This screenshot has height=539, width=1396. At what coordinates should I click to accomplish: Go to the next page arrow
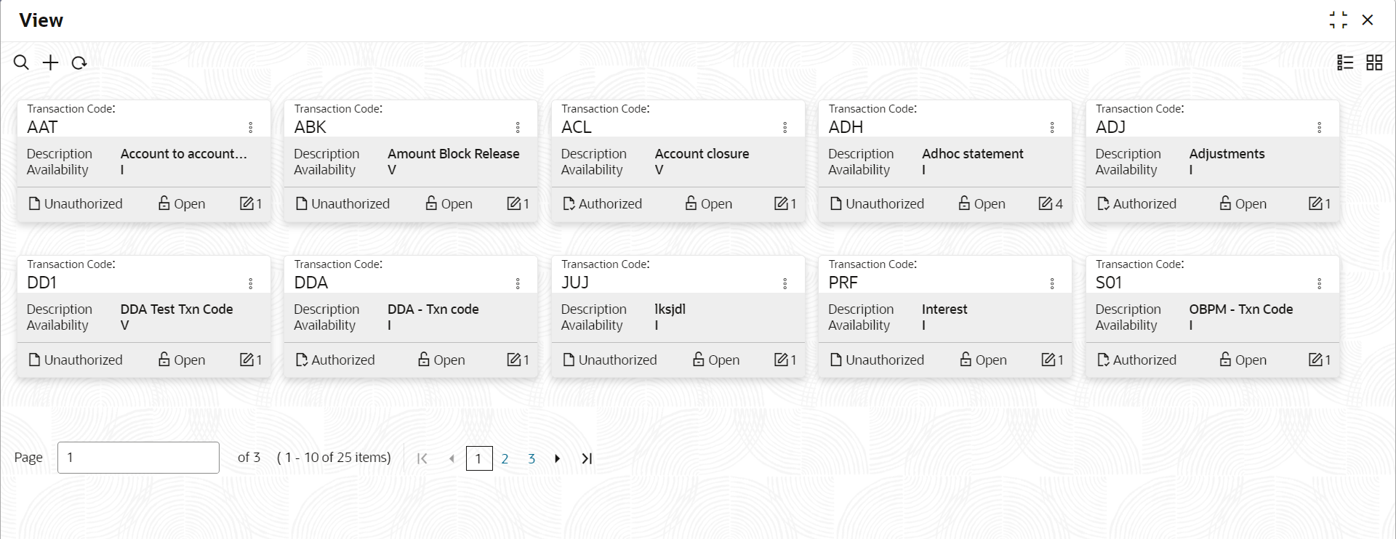pyautogui.click(x=558, y=458)
